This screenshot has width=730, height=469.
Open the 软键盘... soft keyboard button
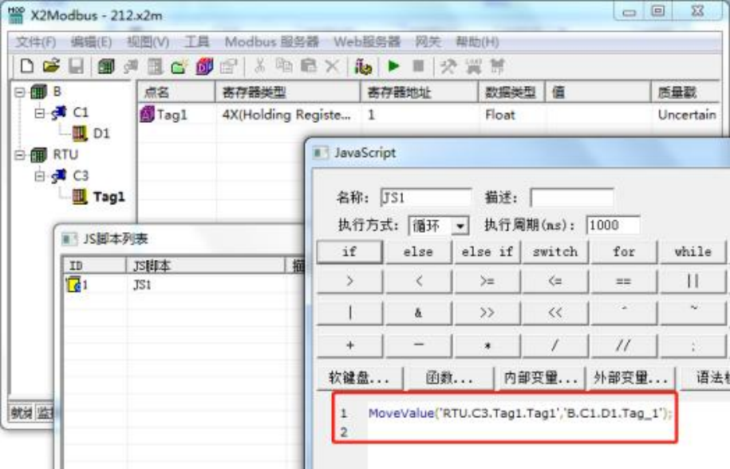(359, 378)
